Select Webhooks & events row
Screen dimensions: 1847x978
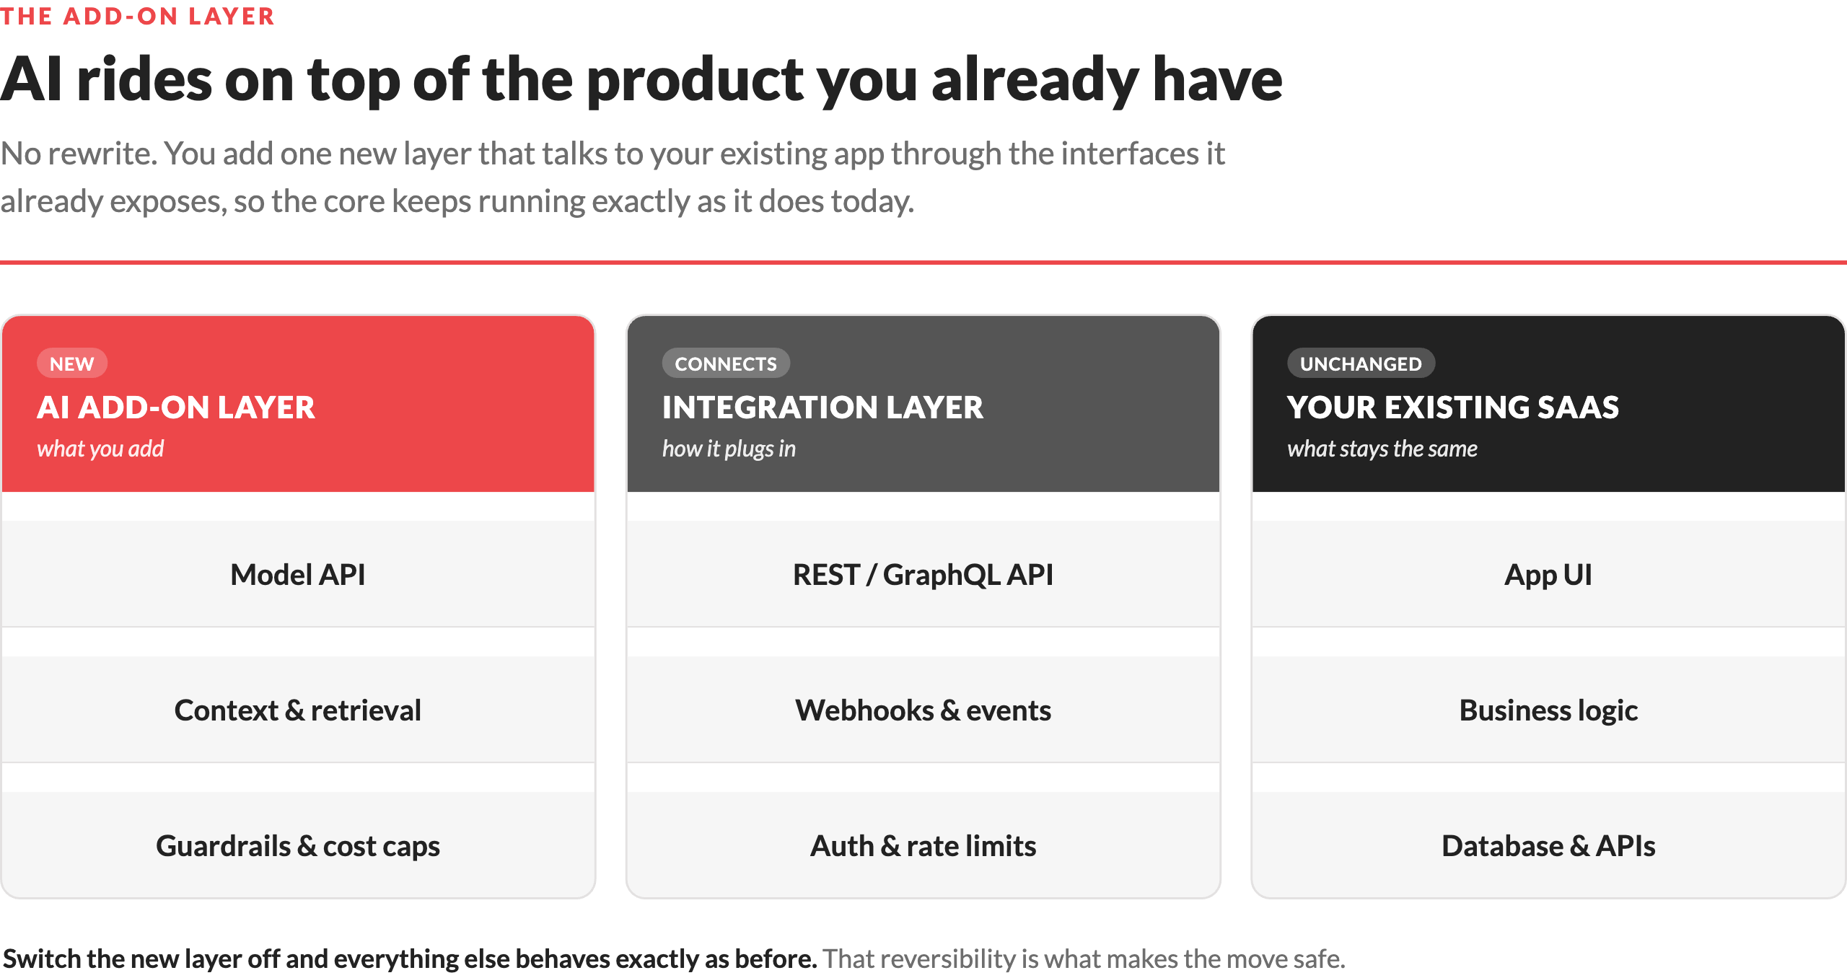pyautogui.click(x=923, y=710)
